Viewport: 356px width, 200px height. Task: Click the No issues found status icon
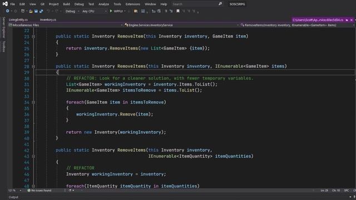click(x=29, y=191)
